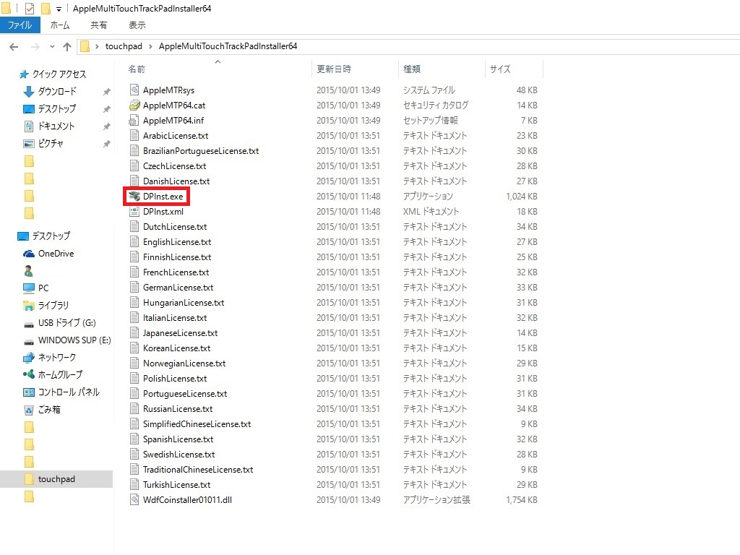Sort by 種類 column header
Image resolution: width=740 pixels, height=555 pixels.
(411, 69)
